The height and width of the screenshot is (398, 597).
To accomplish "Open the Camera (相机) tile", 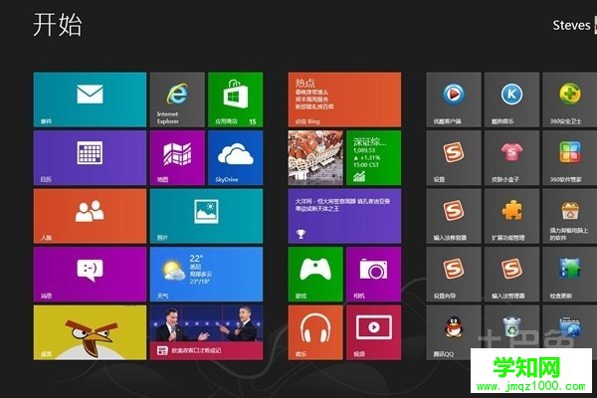I will click(x=373, y=275).
